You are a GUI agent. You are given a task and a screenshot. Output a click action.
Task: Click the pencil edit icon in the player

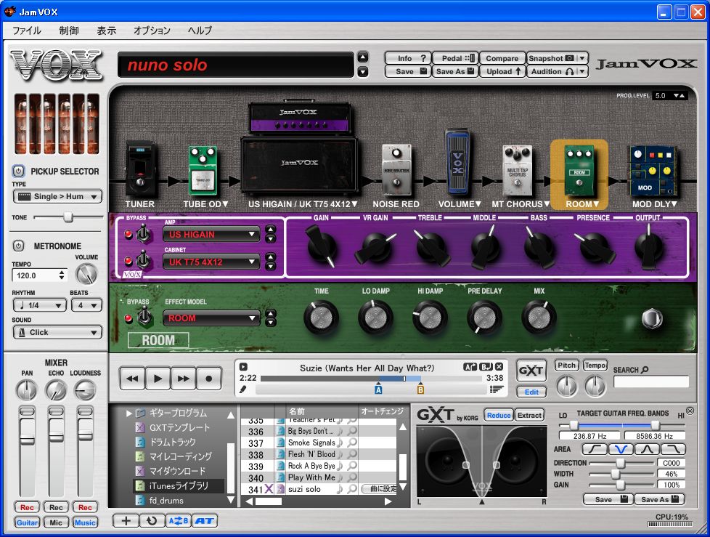point(243,389)
